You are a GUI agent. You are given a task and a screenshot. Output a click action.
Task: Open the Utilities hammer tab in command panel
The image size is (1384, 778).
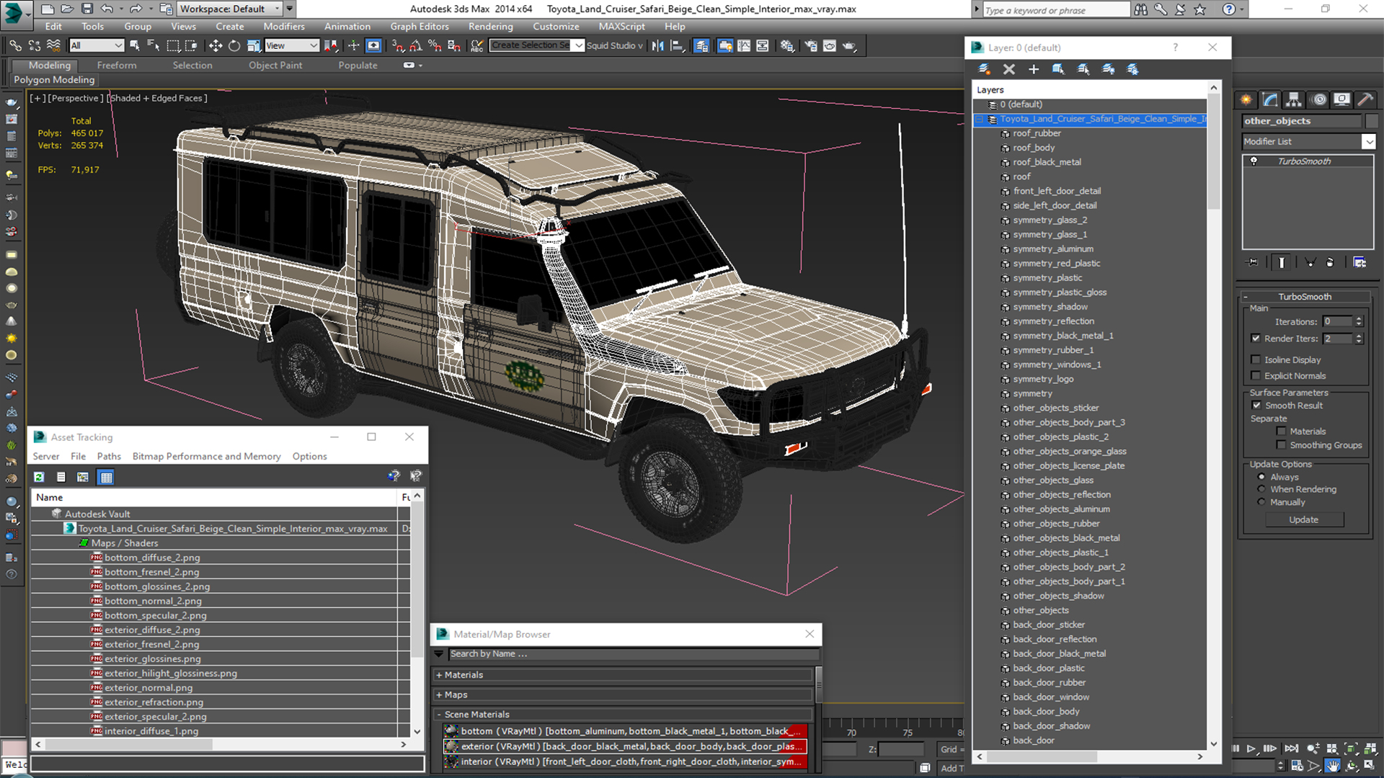click(1365, 99)
